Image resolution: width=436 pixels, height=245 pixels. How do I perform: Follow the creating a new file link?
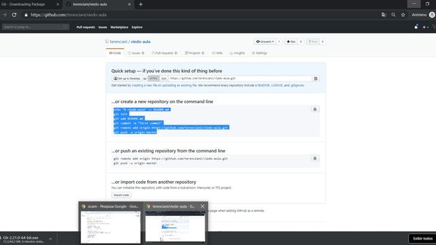point(144,86)
